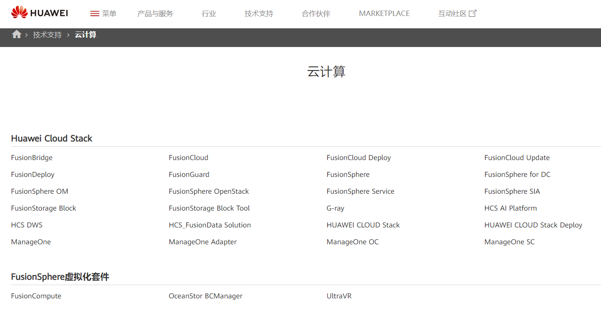Open HUAWEI CLOUD Stack link
Image resolution: width=601 pixels, height=321 pixels.
coord(363,225)
